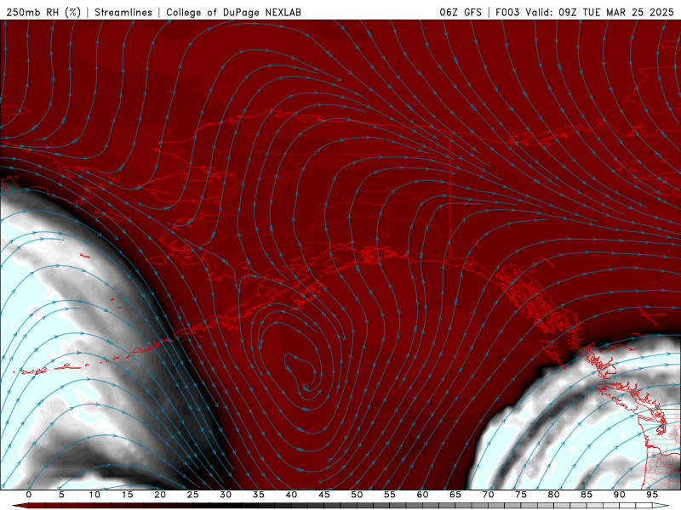Click the 'Streamlines' label in header
Viewport: 681px width, 510px height.
123,12
